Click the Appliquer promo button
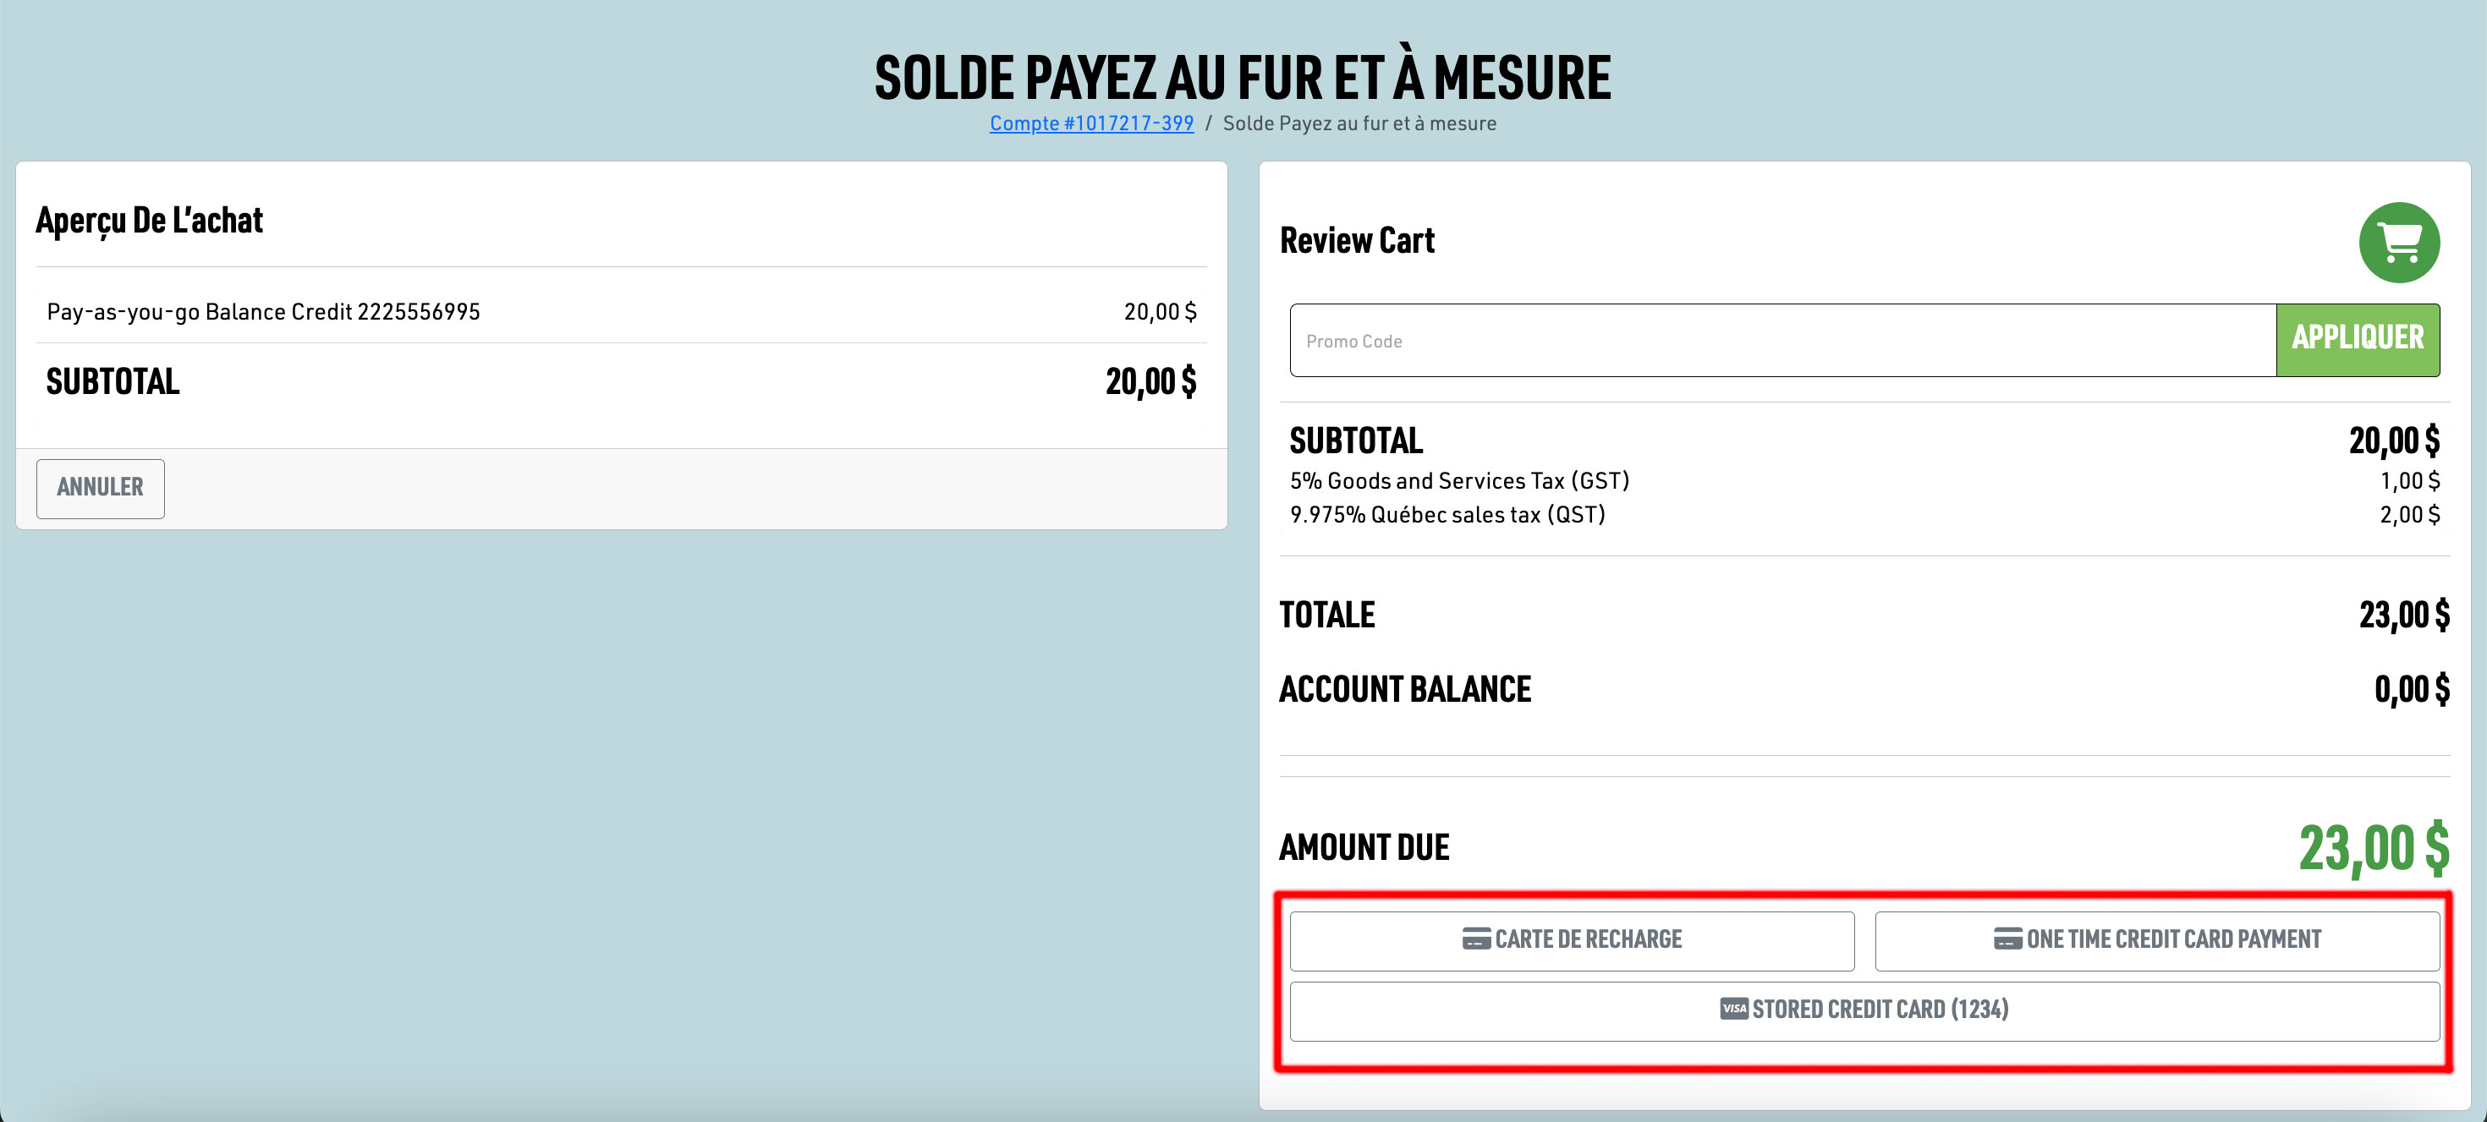 tap(2358, 340)
